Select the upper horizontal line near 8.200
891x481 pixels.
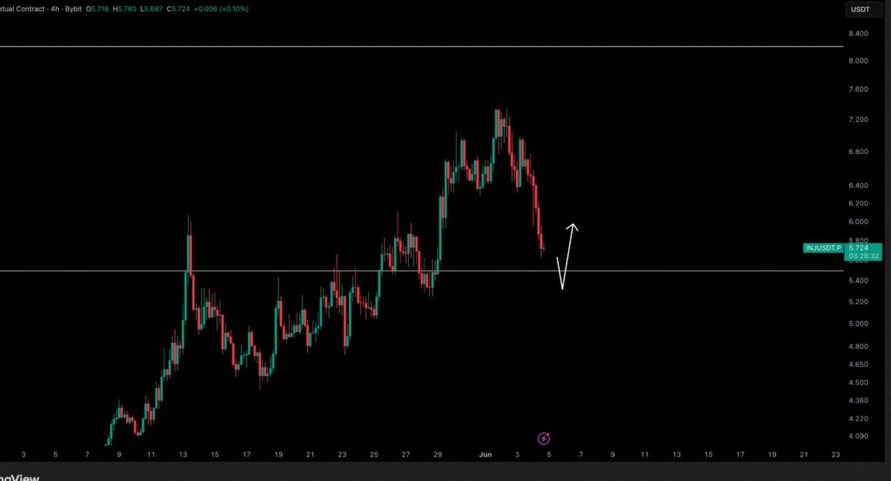tap(422, 47)
